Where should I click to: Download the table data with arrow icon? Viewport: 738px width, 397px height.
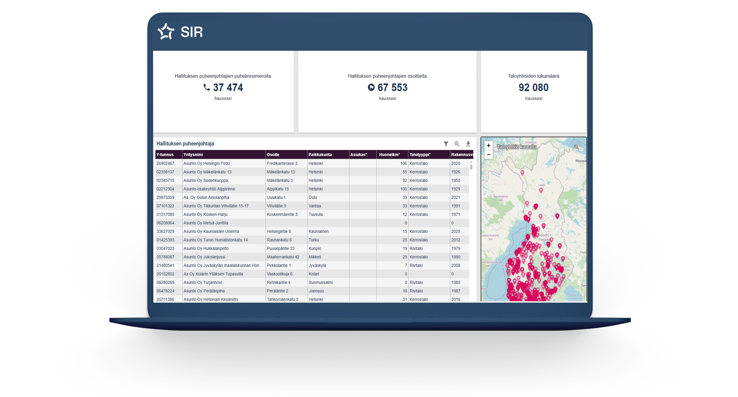468,144
